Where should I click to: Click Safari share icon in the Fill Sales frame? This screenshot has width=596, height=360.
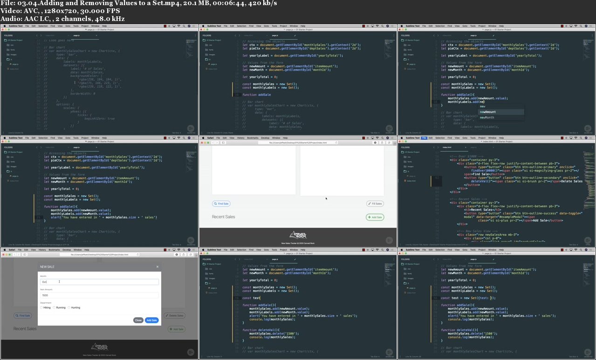pos(382,143)
